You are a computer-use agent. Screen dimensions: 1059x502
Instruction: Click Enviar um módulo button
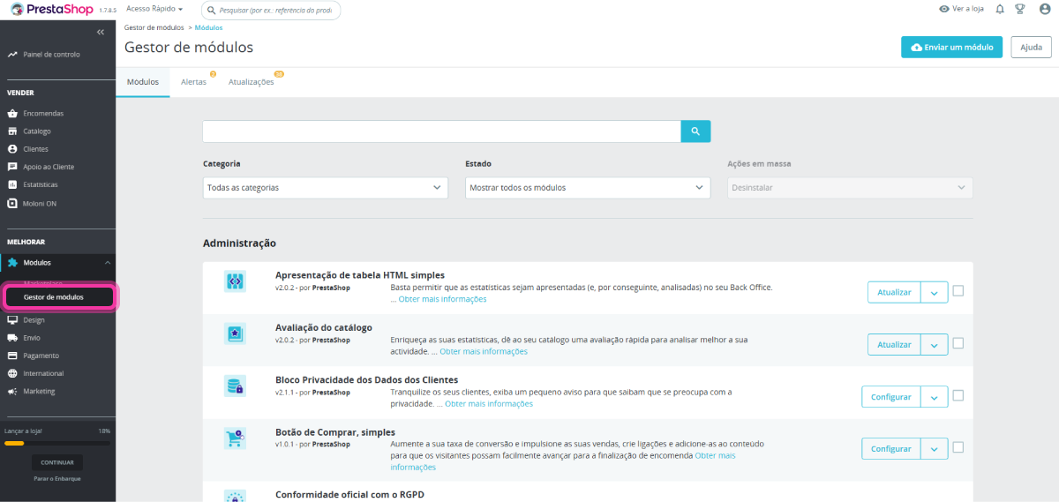[x=951, y=48]
